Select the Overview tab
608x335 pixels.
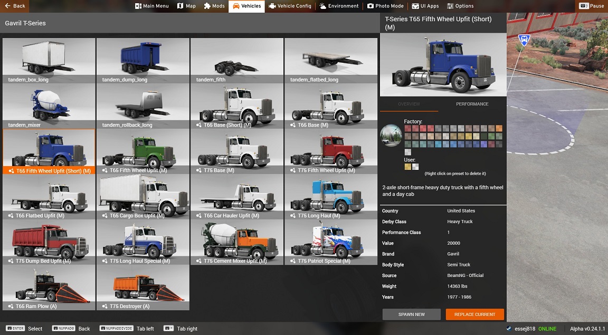tap(409, 104)
